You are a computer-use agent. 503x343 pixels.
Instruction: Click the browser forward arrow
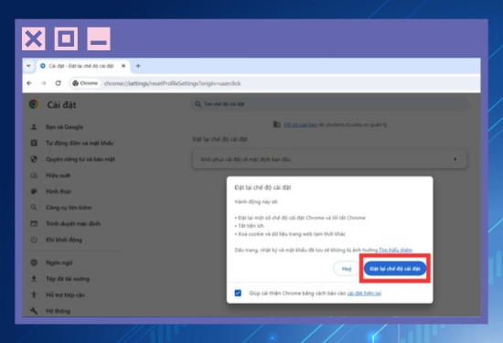point(44,83)
